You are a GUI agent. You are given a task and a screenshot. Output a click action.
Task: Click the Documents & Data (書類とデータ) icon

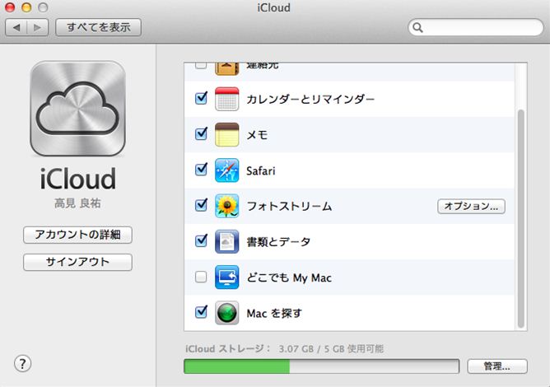pyautogui.click(x=226, y=241)
